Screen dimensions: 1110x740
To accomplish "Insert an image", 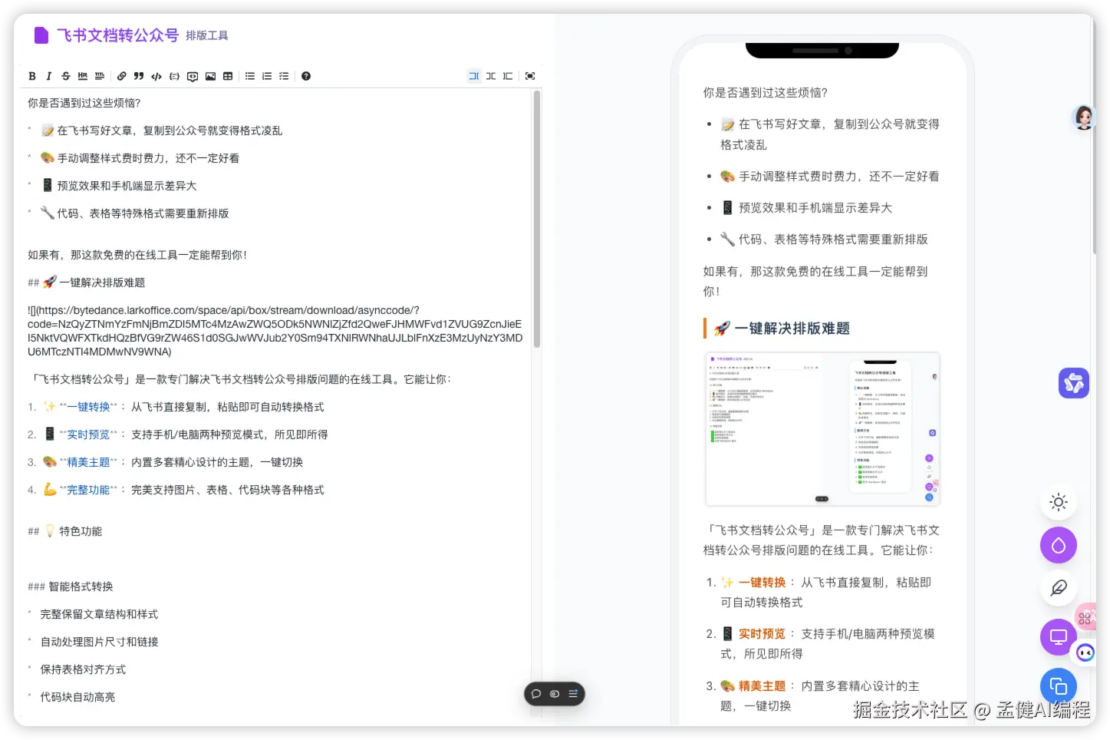I will (x=210, y=76).
